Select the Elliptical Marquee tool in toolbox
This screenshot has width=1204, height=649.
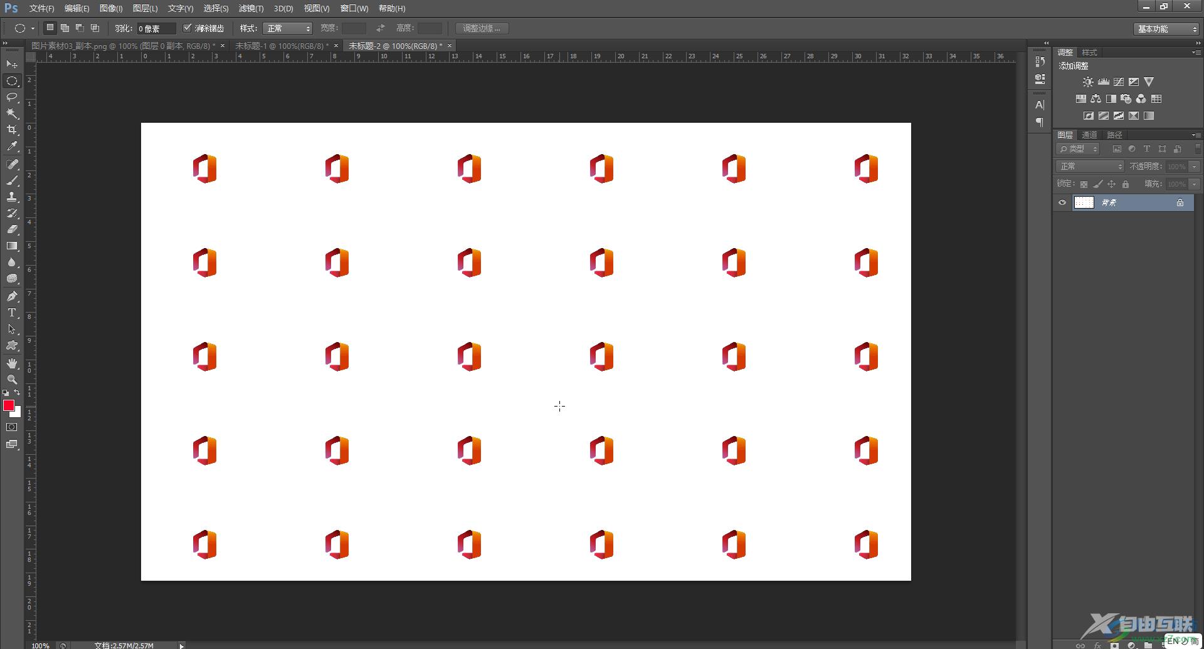click(x=12, y=81)
